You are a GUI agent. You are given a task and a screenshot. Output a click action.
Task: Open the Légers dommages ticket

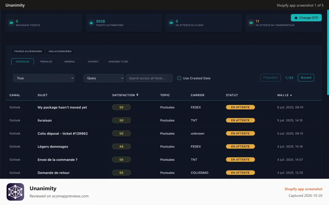[x=53, y=147]
